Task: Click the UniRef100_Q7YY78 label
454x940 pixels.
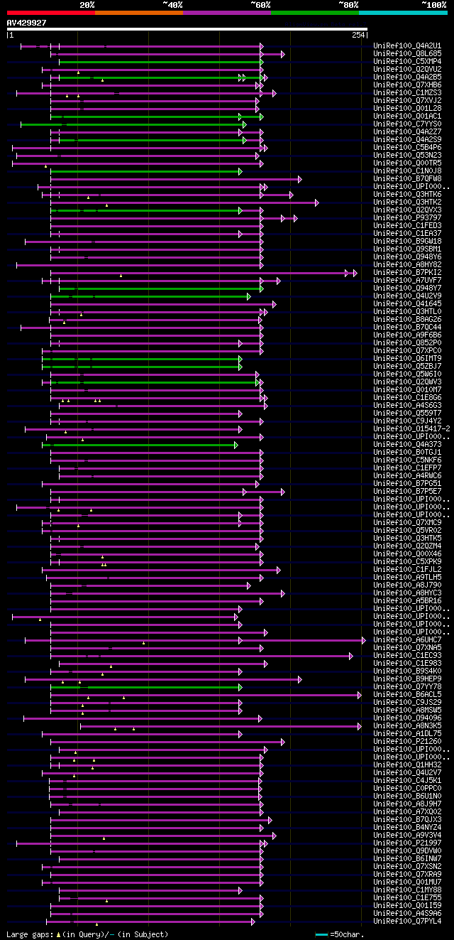Action: click(x=408, y=686)
